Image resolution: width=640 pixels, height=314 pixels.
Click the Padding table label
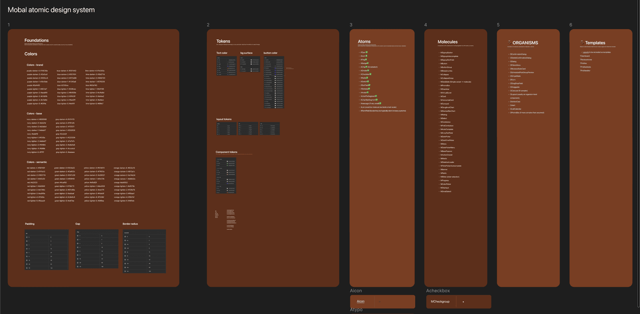point(30,224)
